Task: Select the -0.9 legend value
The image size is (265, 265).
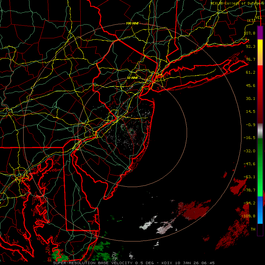Action: click(251, 125)
